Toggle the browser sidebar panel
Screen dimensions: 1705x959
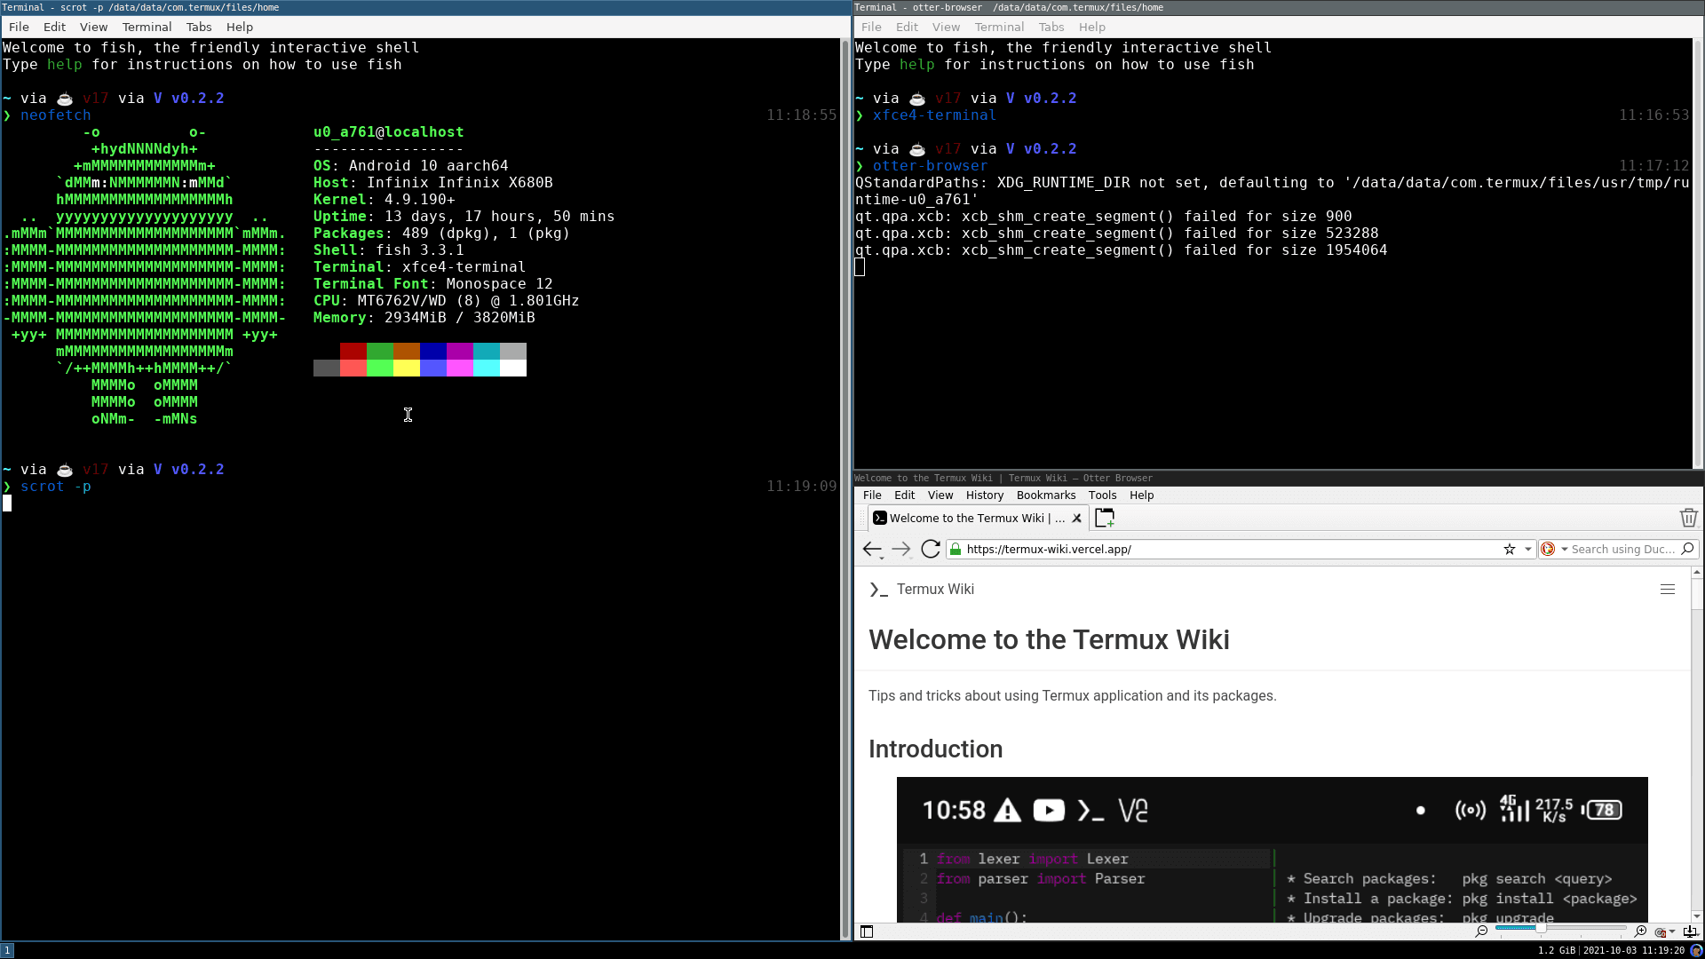pos(867,931)
